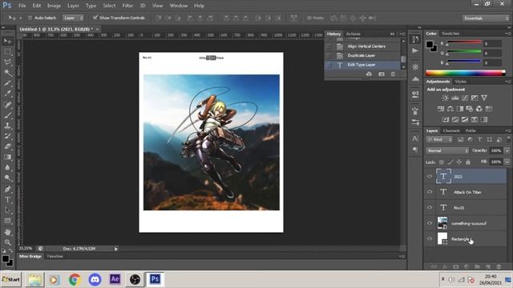The image size is (513, 288).
Task: Click the Levels adjustment icon
Action: point(455,98)
